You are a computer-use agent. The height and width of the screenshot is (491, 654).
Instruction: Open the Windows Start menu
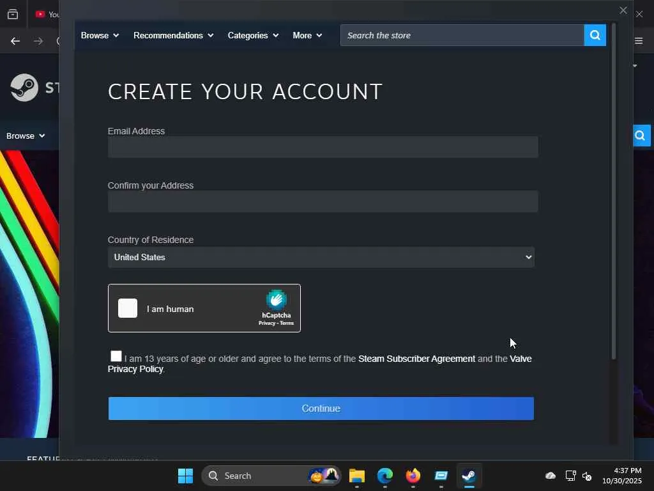[x=186, y=476]
